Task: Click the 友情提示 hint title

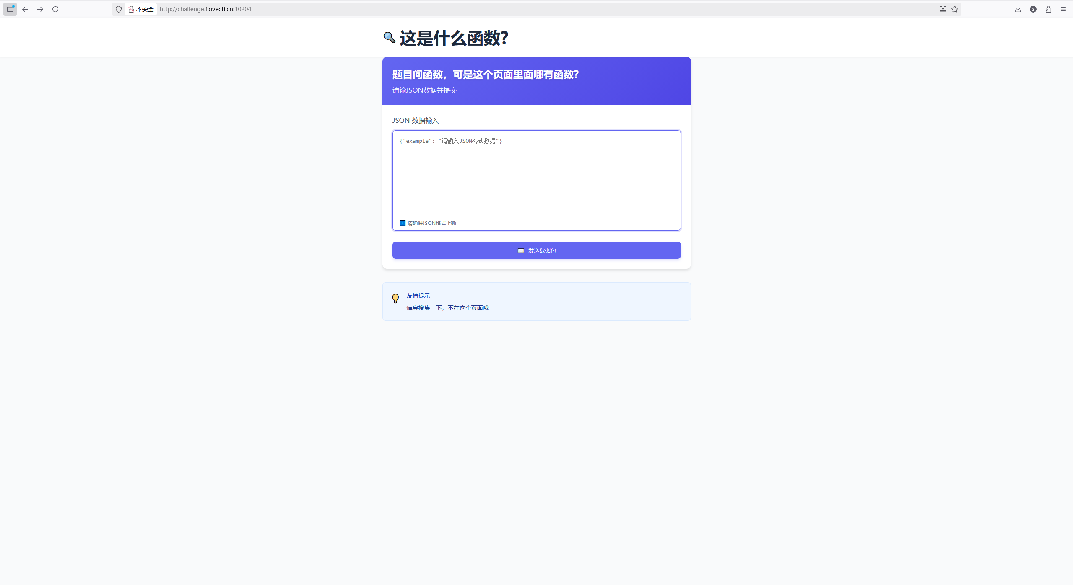Action: click(418, 296)
